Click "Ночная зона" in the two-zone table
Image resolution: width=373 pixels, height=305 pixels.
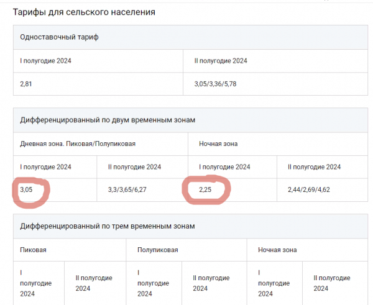click(x=218, y=143)
